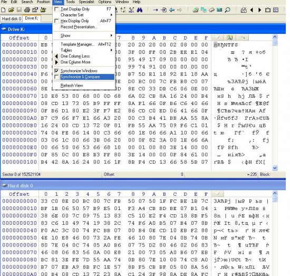Click the Drive K: window title bar
Screen dimensions: 290x276
coord(143,29)
